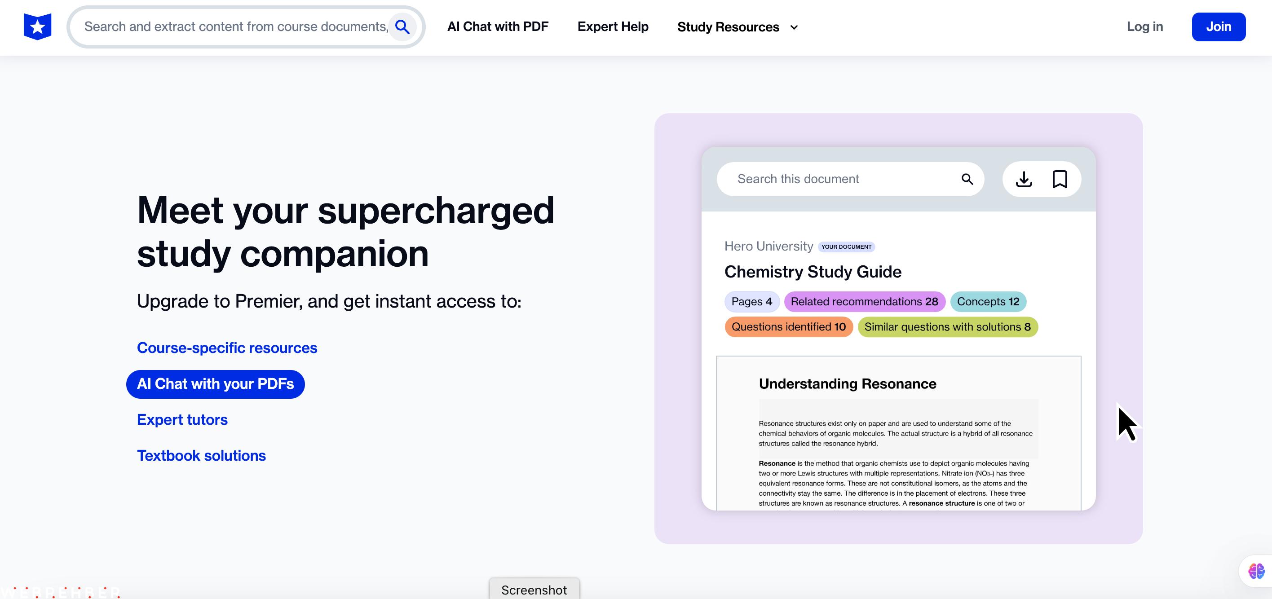Select the Course-specific resources tab

(227, 348)
